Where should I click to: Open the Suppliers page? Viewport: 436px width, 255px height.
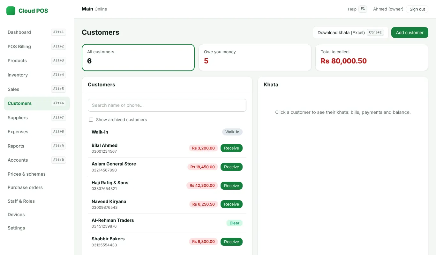pos(37,118)
